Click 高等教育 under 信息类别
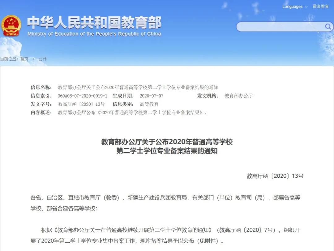 [x=149, y=104]
